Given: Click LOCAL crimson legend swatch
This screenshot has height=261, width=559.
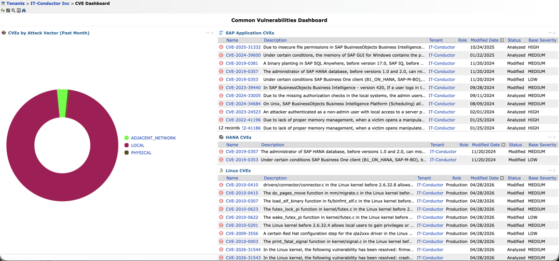Looking at the screenshot, I should coord(127,145).
